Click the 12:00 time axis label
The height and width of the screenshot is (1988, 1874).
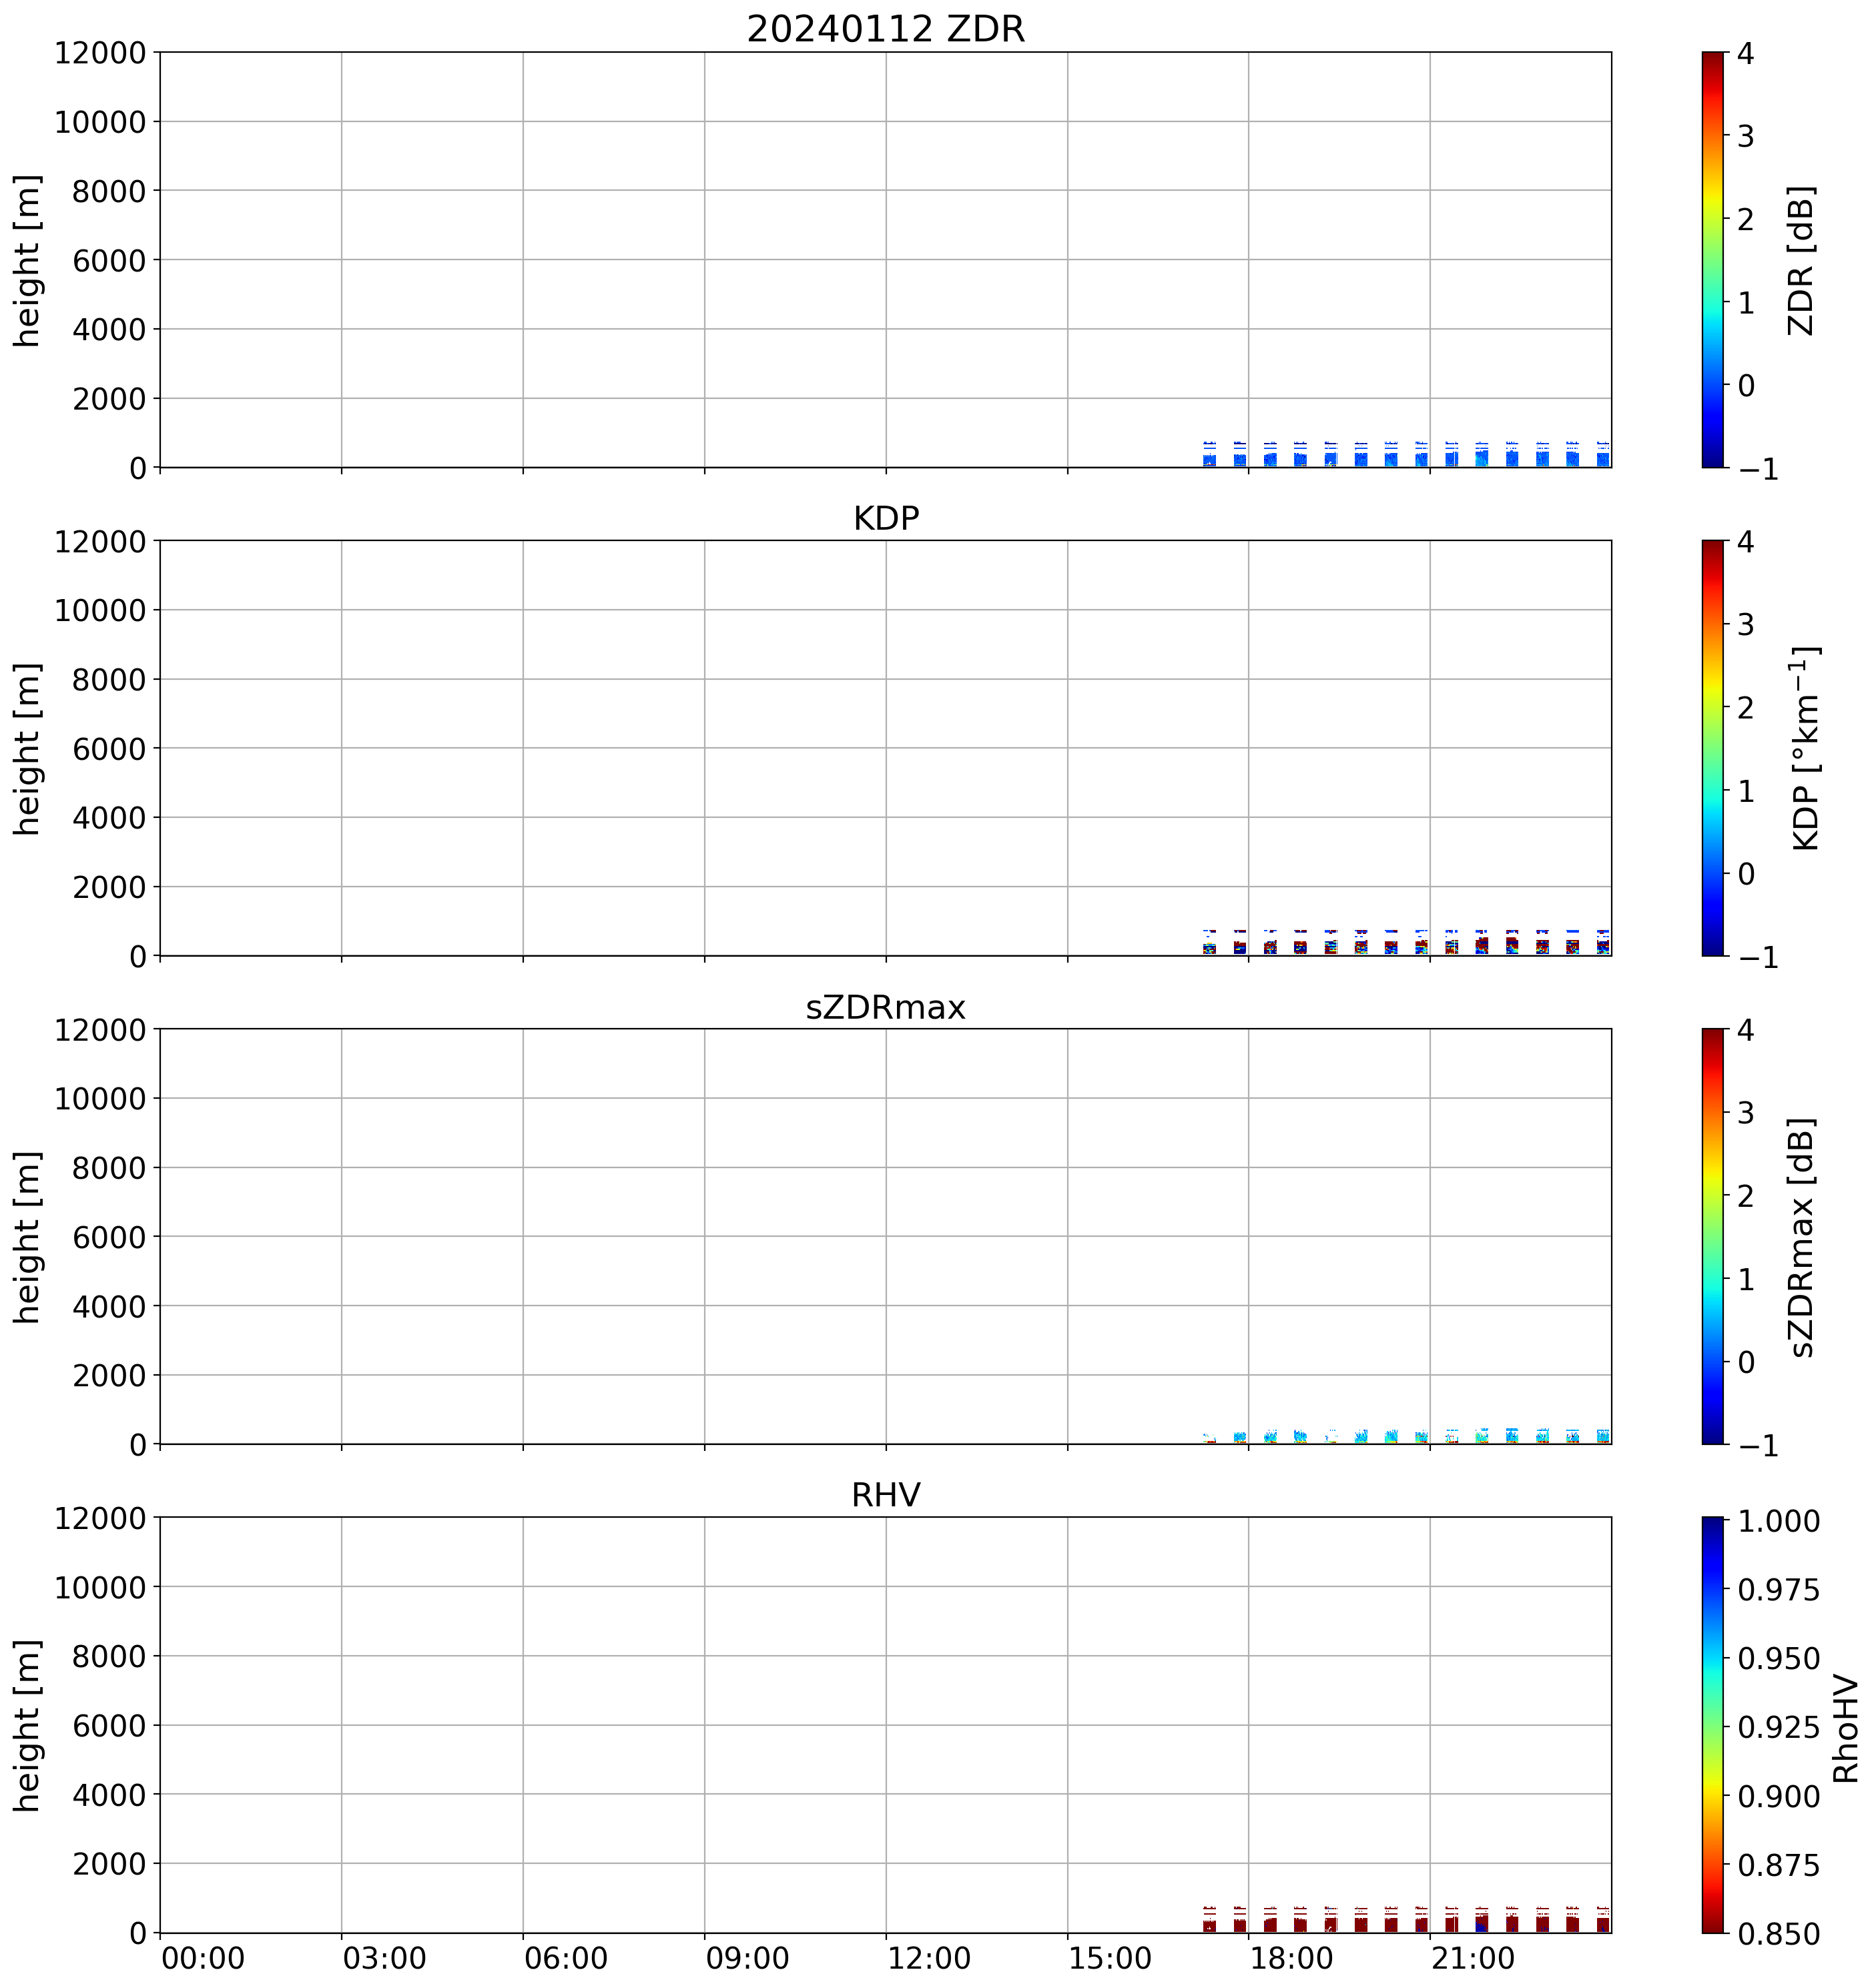click(x=928, y=1959)
